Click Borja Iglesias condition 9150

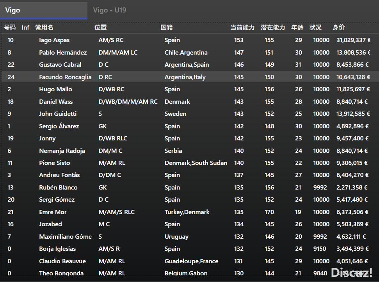click(320, 249)
